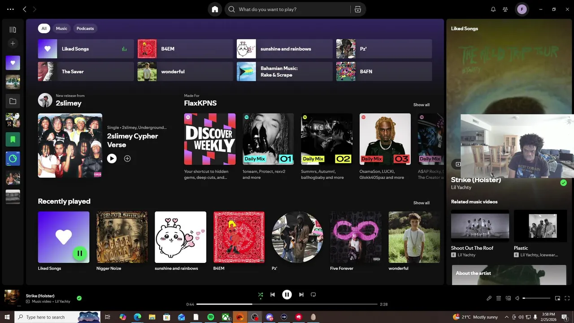This screenshot has height=323, width=574.
Task: Create a new playlist with the plus icon
Action: click(x=13, y=44)
